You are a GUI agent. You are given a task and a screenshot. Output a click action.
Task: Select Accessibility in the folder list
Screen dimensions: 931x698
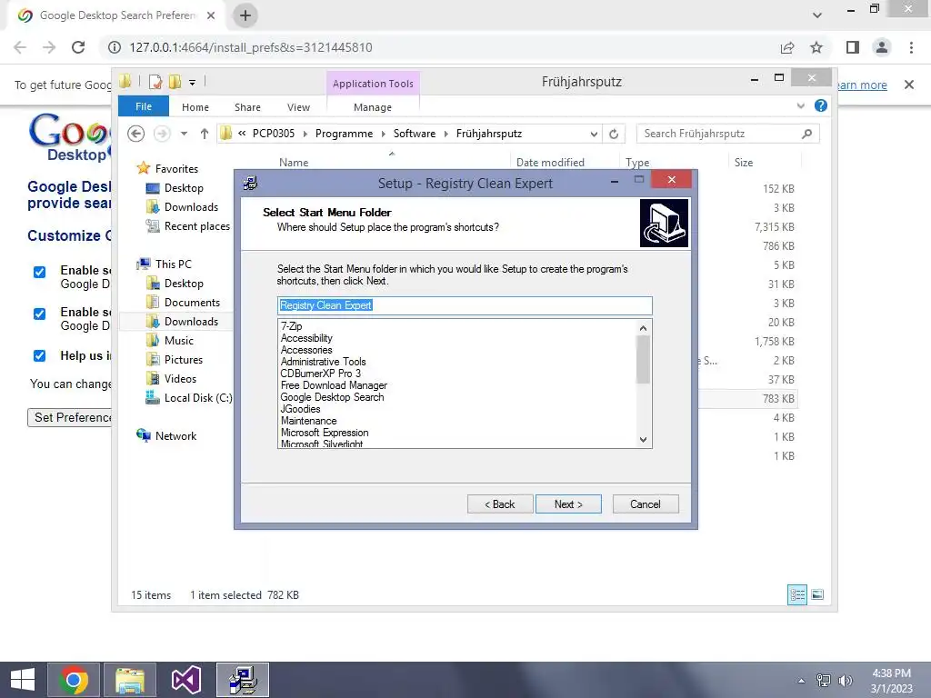click(306, 338)
